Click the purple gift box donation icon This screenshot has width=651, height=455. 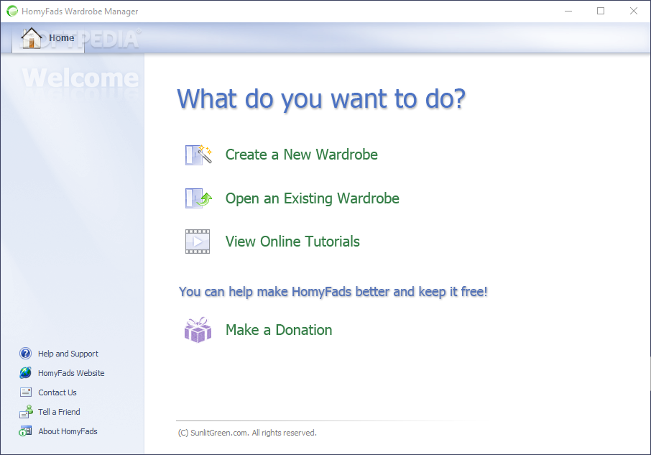(x=198, y=330)
